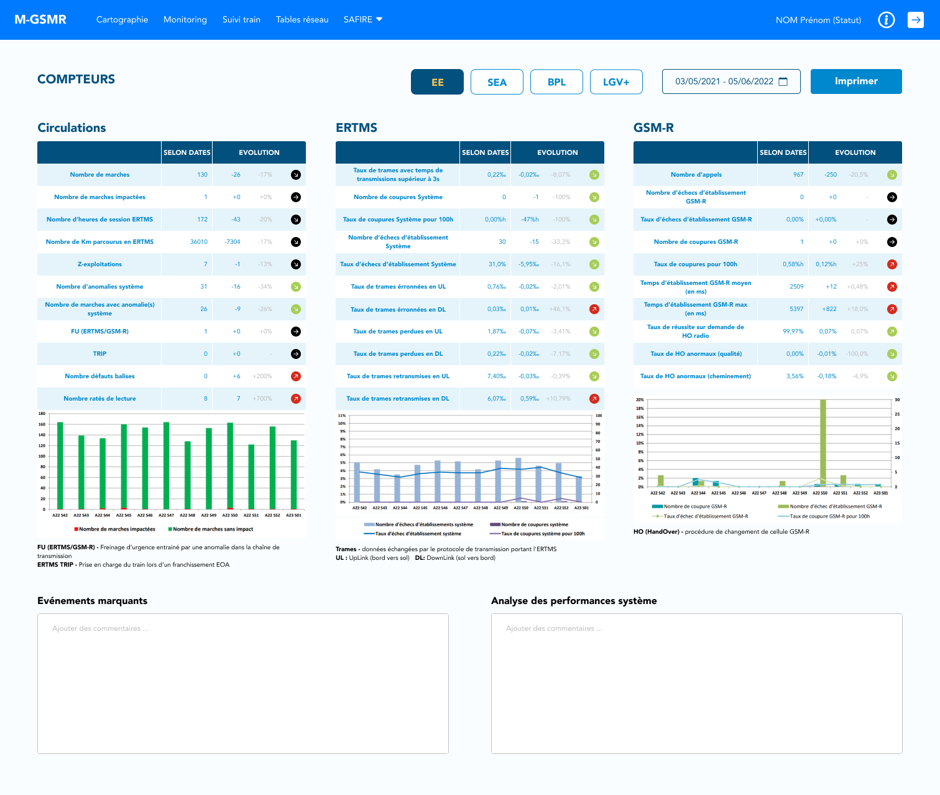Click red trend icon for Taux de trames érronnées en DL
This screenshot has width=940, height=795.
[x=594, y=309]
